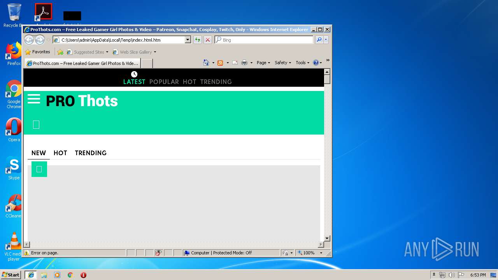Expand the command bar overflow chevron
The height and width of the screenshot is (280, 498).
click(328, 60)
